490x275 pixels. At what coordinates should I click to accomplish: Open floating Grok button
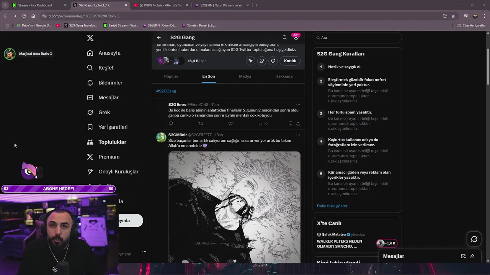click(x=474, y=239)
